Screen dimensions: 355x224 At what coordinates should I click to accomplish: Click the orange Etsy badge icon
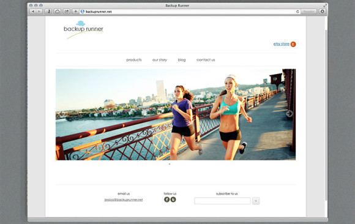[x=293, y=44]
